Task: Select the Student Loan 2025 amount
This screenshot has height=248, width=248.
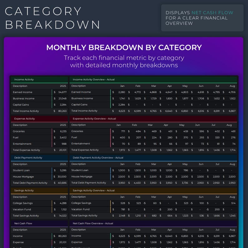Action: (x=60, y=170)
